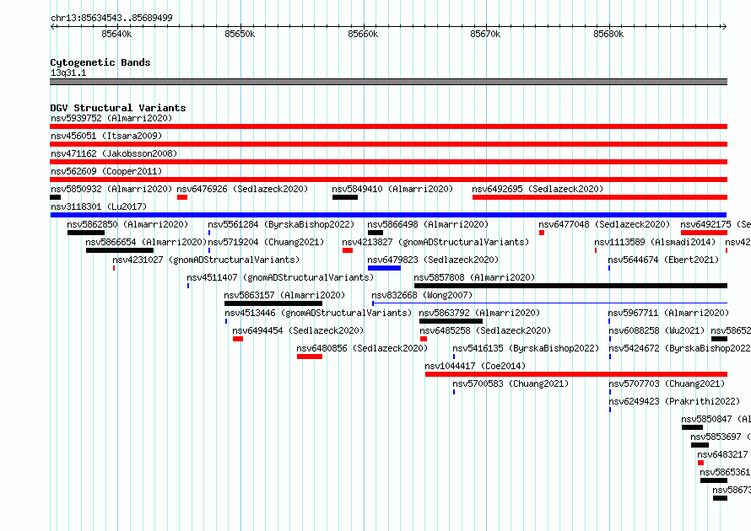Image resolution: width=751 pixels, height=531 pixels.
Task: Select nsv5863792 (Almarri2020) label
Action: coord(479,313)
